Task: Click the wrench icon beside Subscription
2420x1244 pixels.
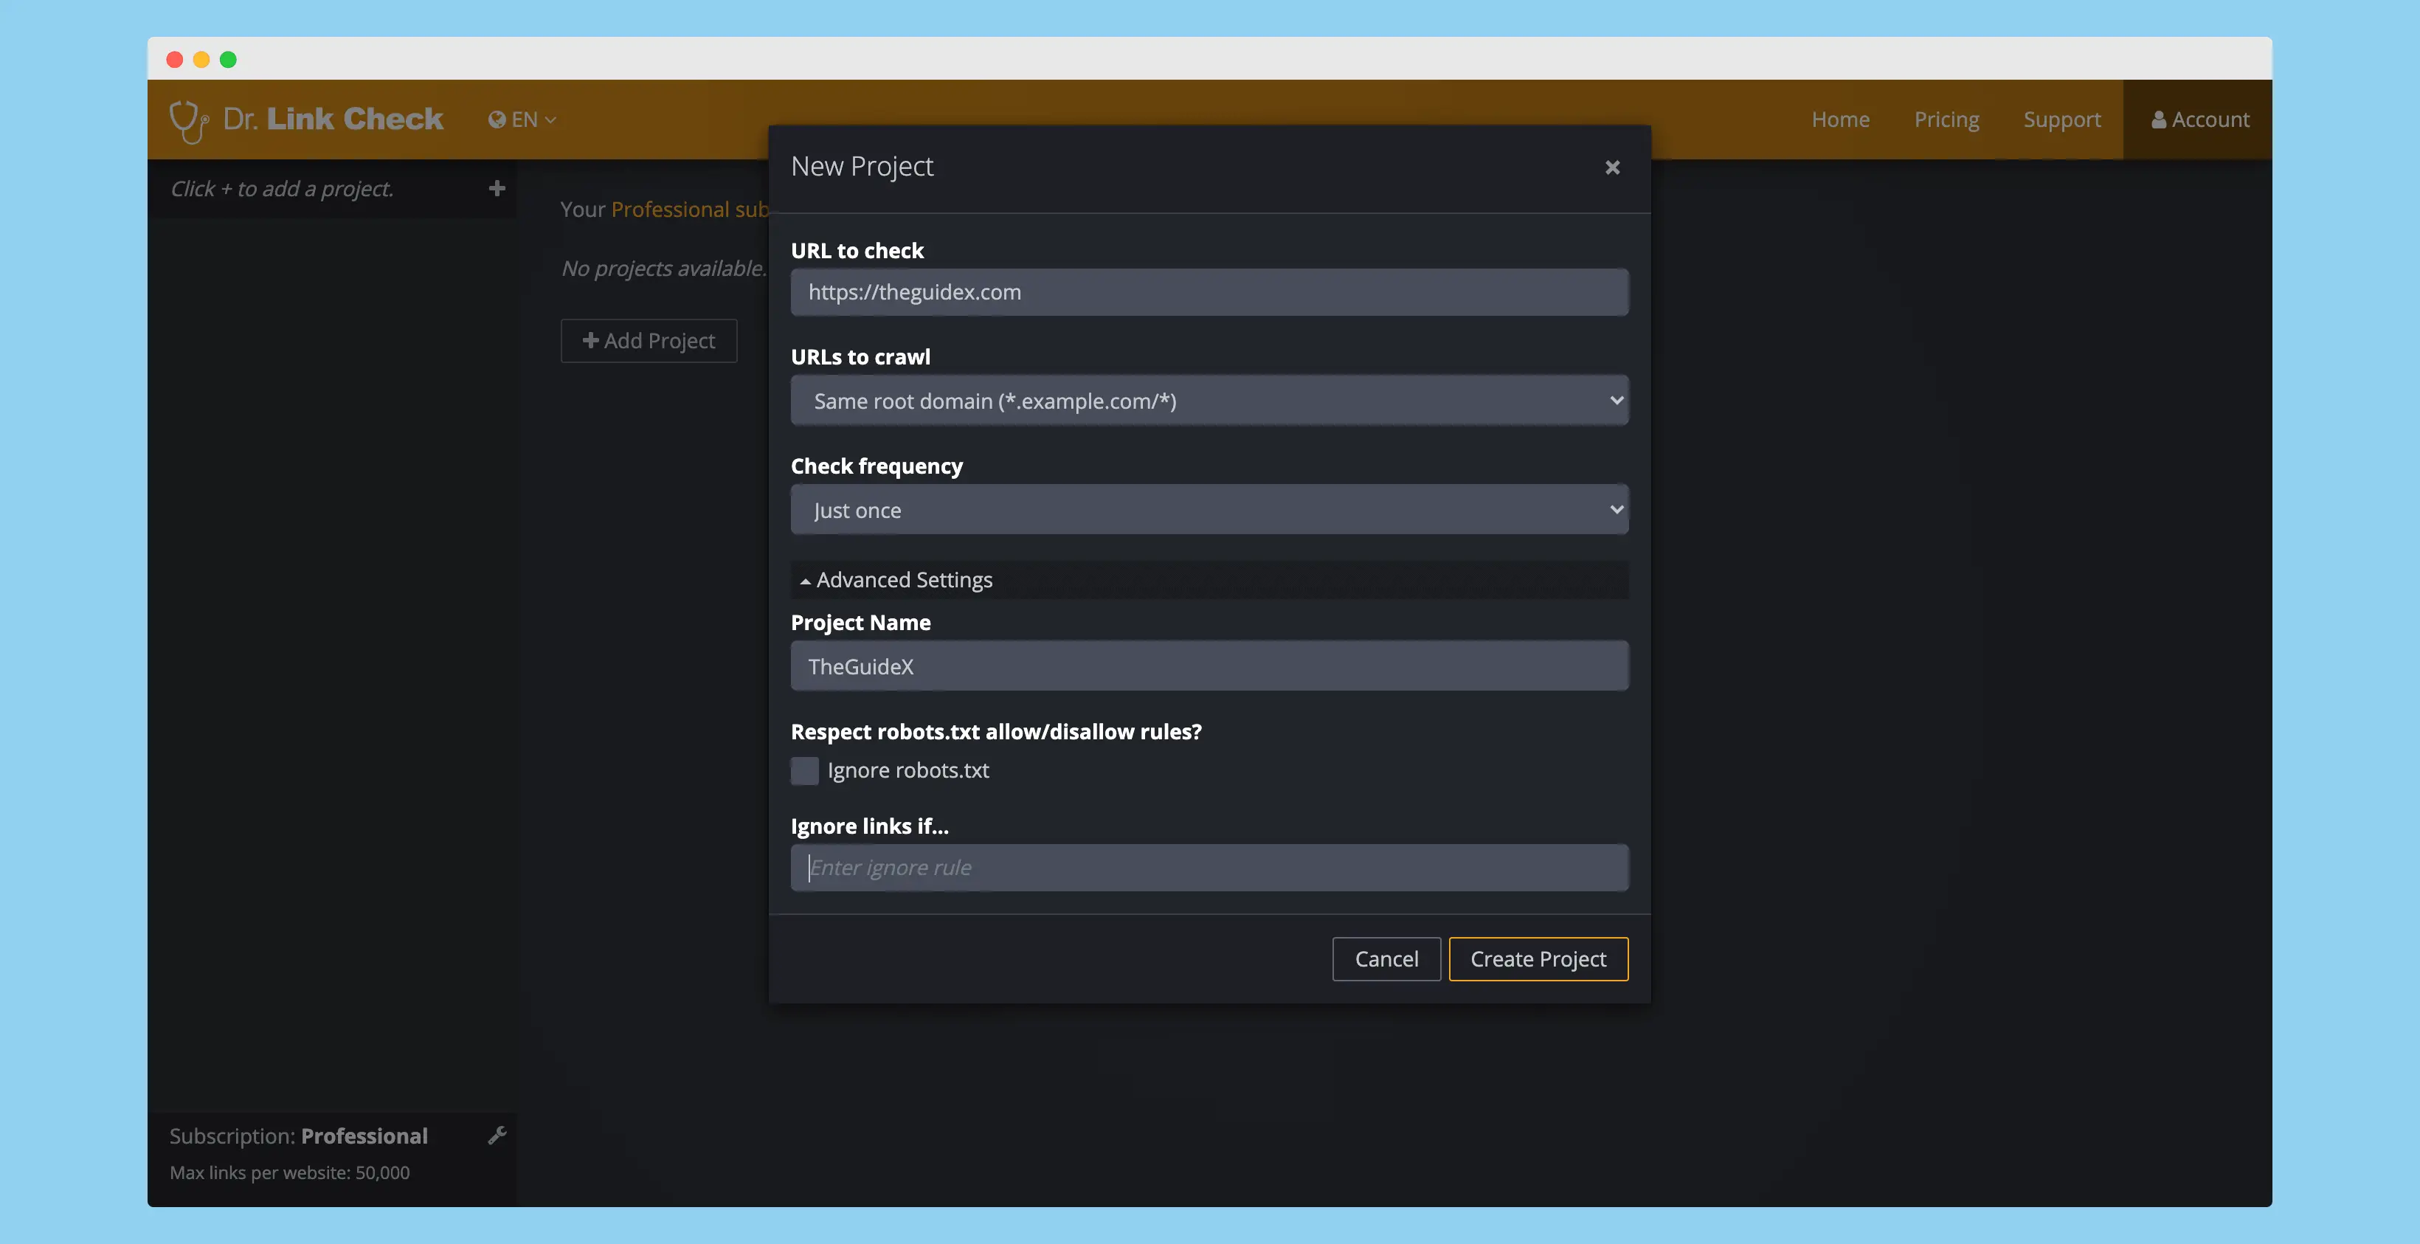Action: coord(497,1136)
